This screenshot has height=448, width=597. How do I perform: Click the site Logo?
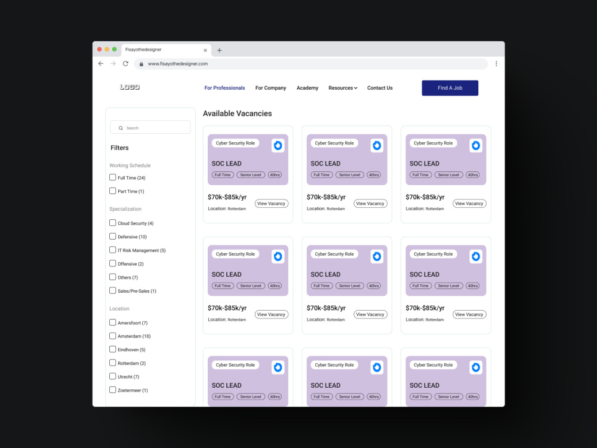tap(130, 87)
